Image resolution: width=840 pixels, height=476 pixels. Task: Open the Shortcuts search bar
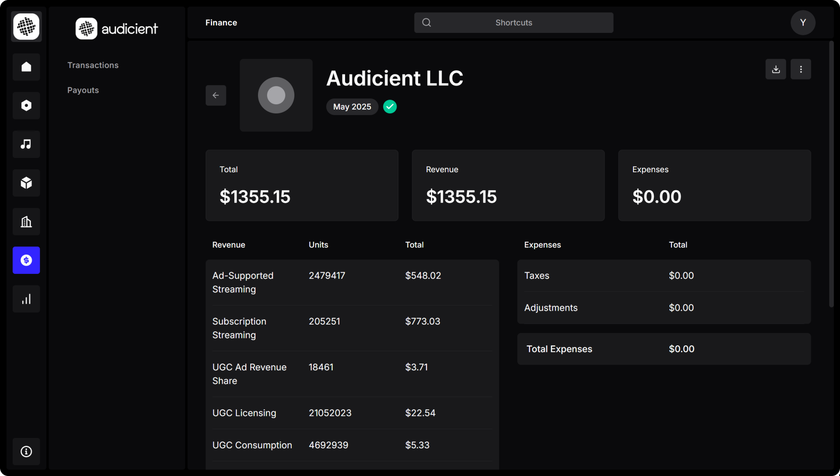[x=514, y=23]
